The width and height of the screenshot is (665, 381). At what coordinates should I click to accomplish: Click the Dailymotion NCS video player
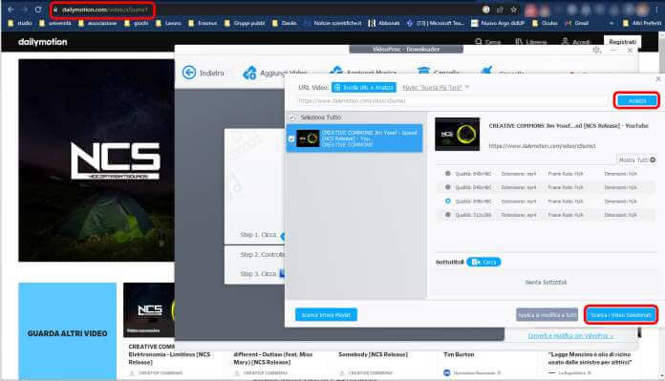97,160
